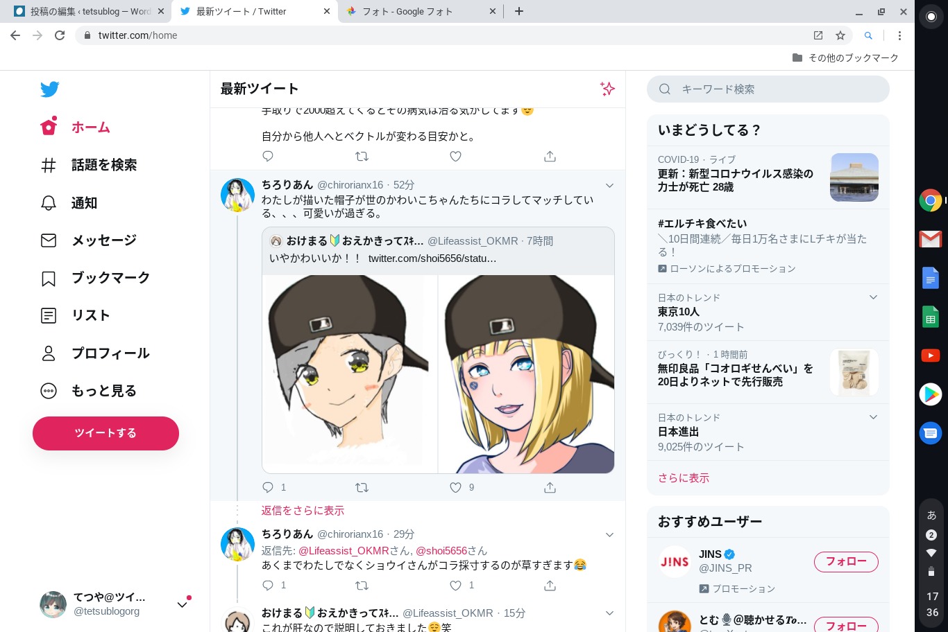Open プロフィール in the sidebar
This screenshot has width=948, height=632.
point(95,353)
